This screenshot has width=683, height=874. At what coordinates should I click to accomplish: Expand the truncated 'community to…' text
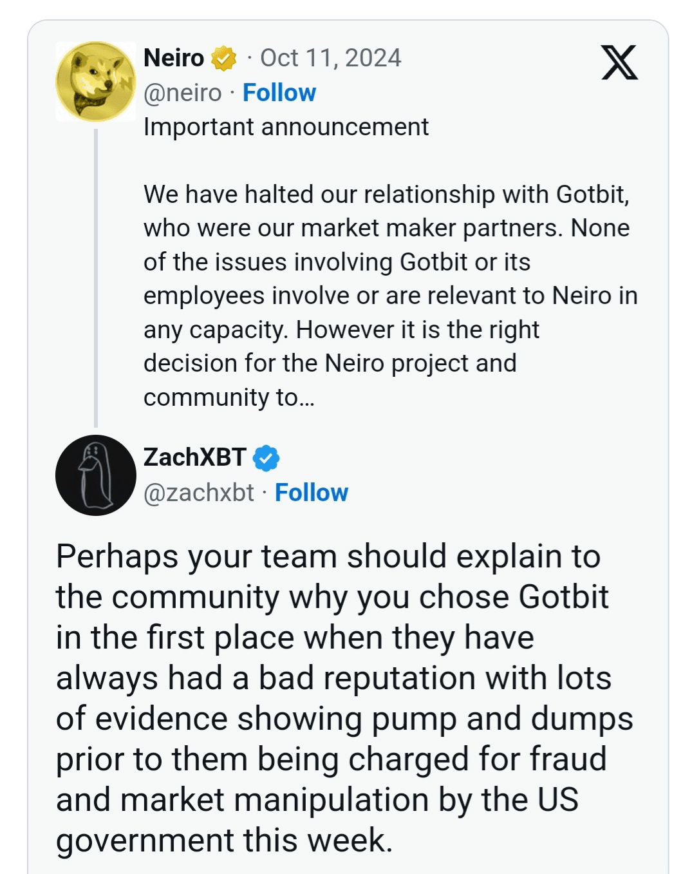click(229, 397)
